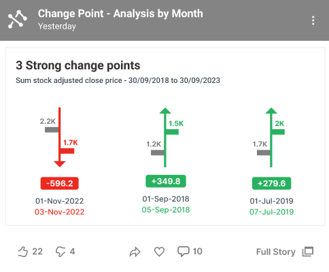Open the Full Story link
The height and width of the screenshot is (272, 329).
(x=276, y=252)
